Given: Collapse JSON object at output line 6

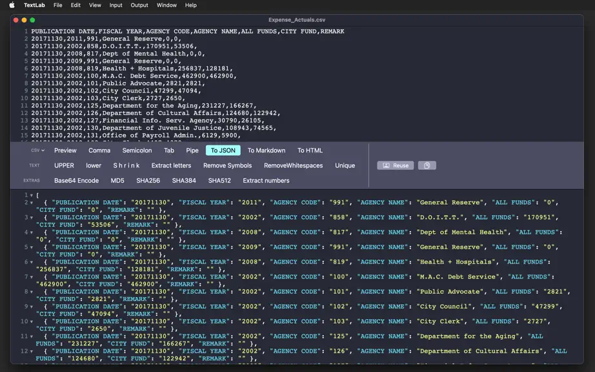Looking at the screenshot, I should point(32,262).
